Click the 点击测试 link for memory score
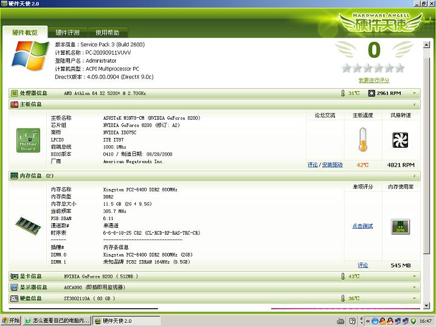The image size is (436, 327). pos(362,226)
